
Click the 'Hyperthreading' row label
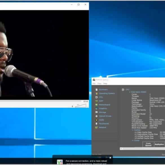tap(138, 124)
